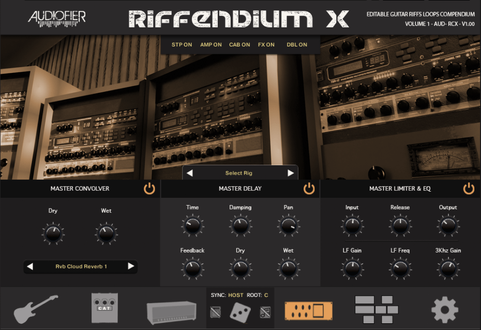Select previous rig with left arrow
Screen dimensions: 481x330
[x=190, y=173]
